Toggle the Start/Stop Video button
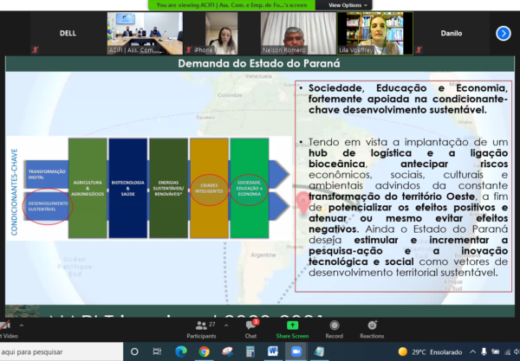 tap(7, 328)
